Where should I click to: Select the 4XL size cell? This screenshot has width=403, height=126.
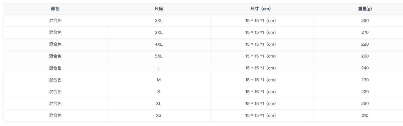[159, 44]
